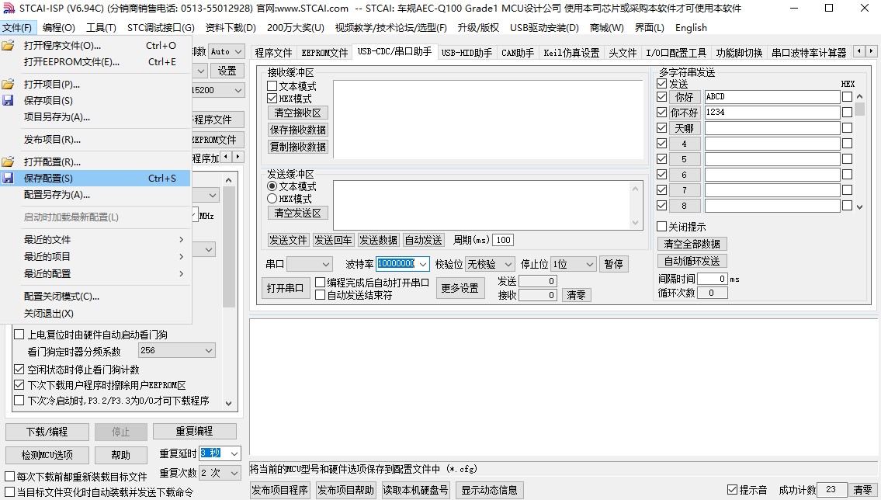Click the 周期(ms) input field
Viewport: 881px width, 500px height.
503,240
